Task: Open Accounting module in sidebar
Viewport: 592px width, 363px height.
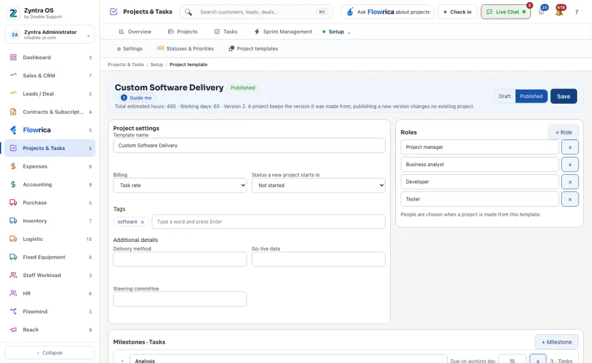Action: click(x=50, y=185)
